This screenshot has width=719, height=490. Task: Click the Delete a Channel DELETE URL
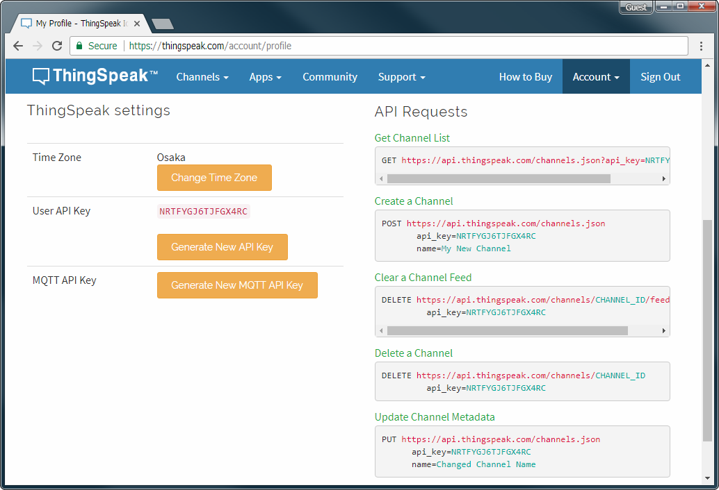click(531, 375)
